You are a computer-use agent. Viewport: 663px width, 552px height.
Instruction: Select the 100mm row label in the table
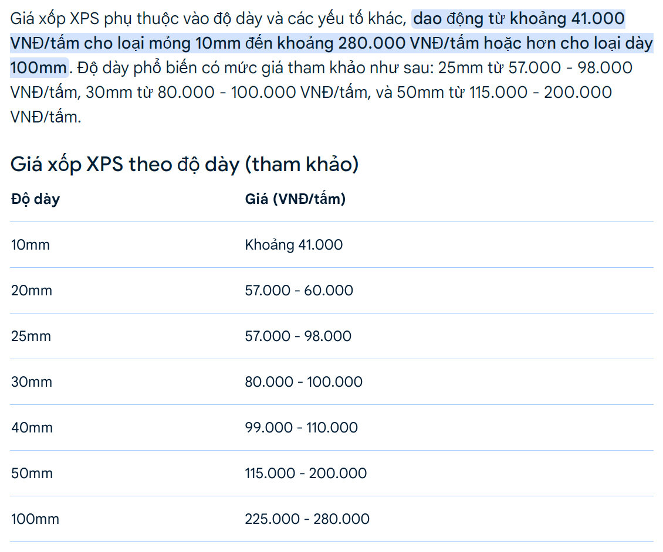[x=35, y=519]
